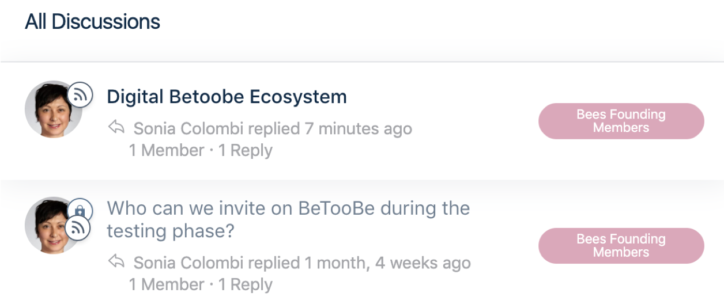Screen dimensions: 724x308
Task: Click the '7 minutes ago' timestamp
Action: point(359,128)
